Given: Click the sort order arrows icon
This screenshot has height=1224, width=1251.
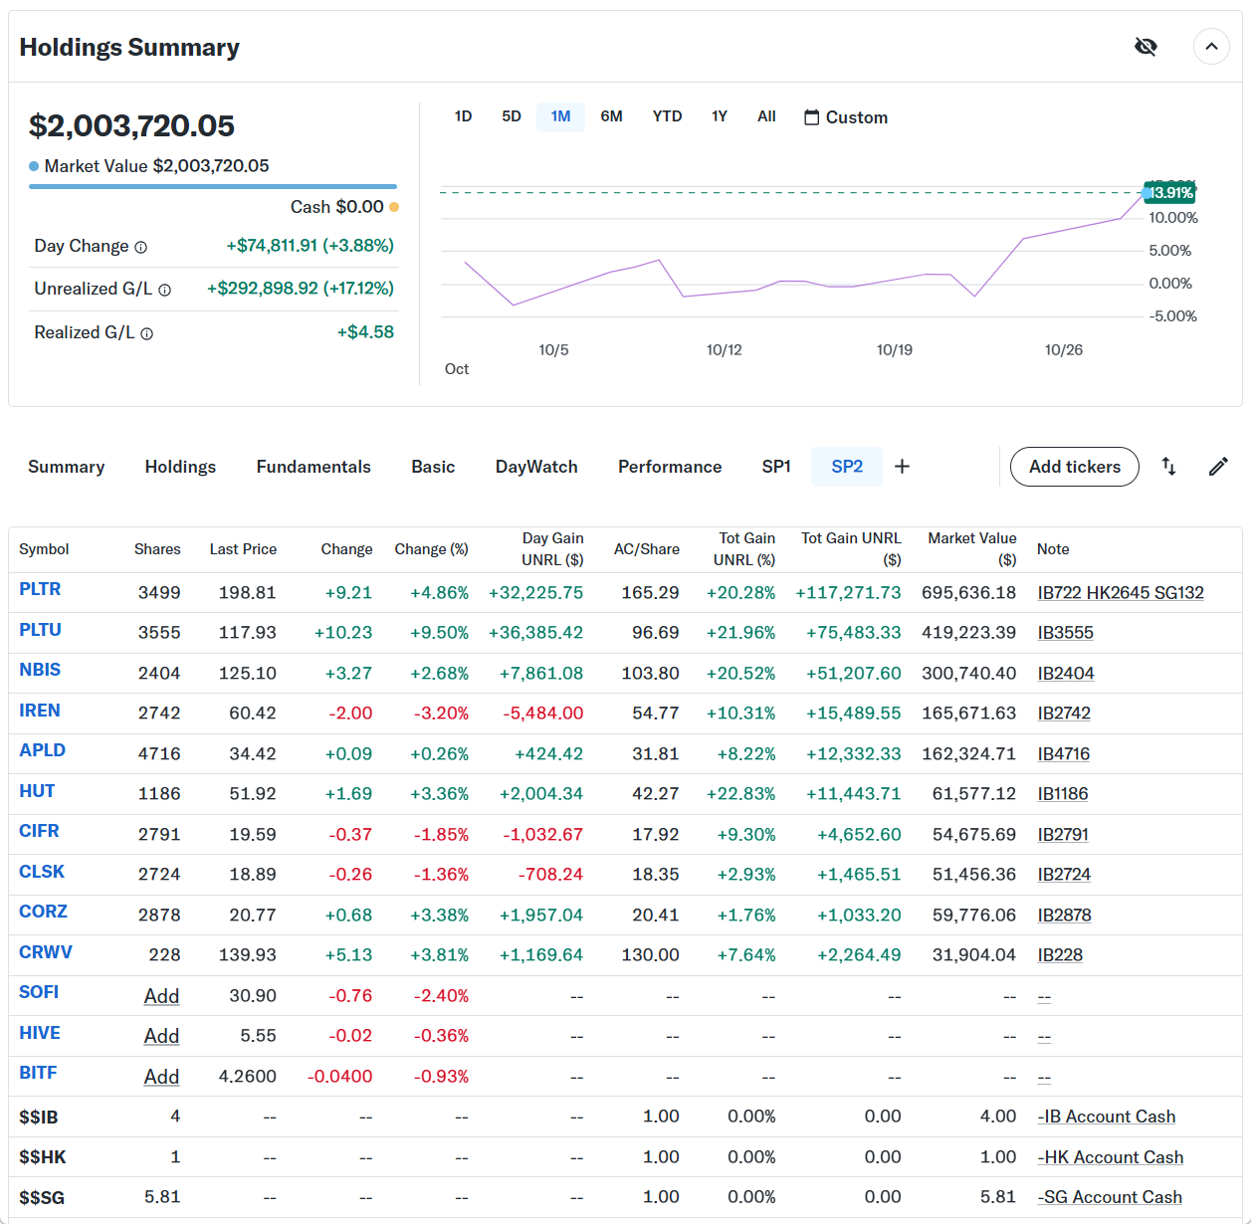Looking at the screenshot, I should (x=1169, y=467).
